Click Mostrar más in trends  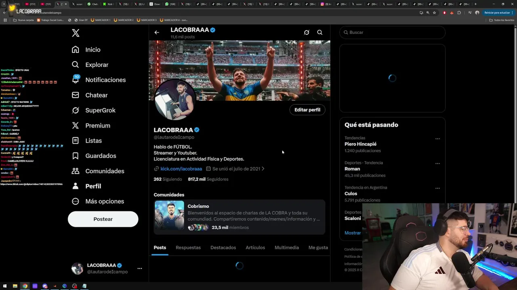(x=353, y=233)
